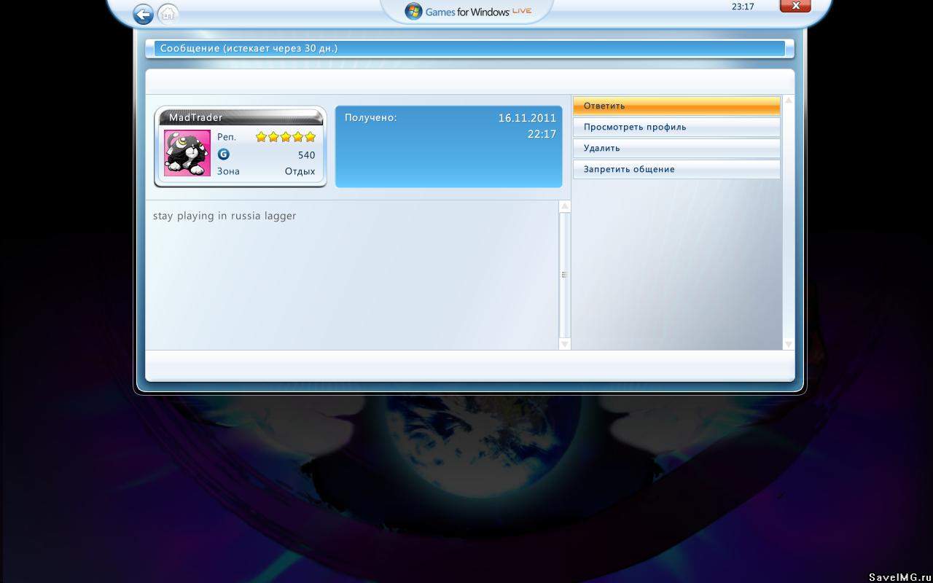
Task: Close the Games for Windows Live overlay
Action: pos(795,6)
